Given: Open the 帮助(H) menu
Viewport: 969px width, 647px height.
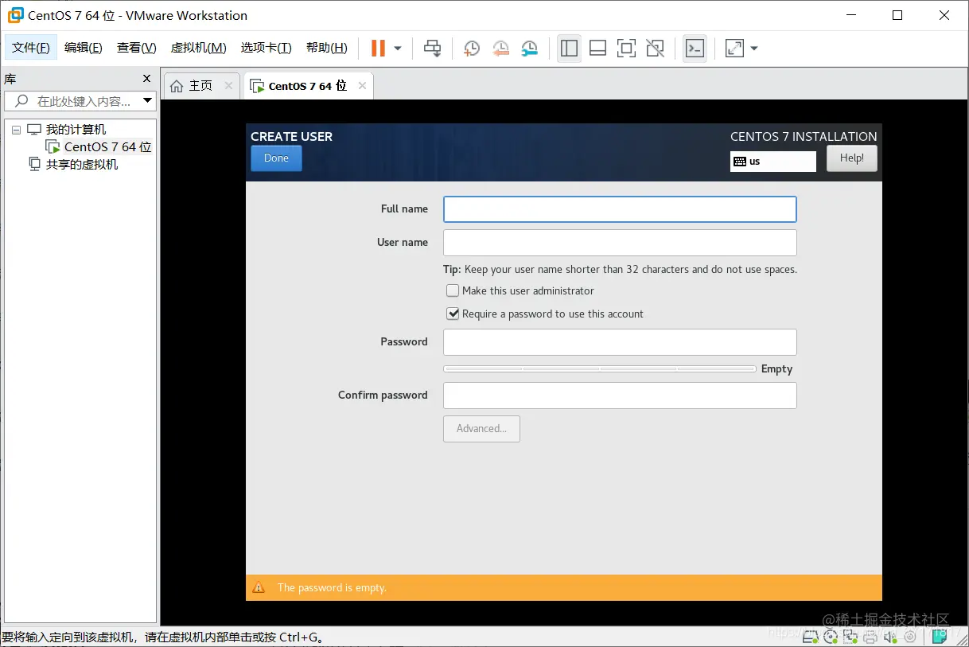Looking at the screenshot, I should tap(327, 48).
